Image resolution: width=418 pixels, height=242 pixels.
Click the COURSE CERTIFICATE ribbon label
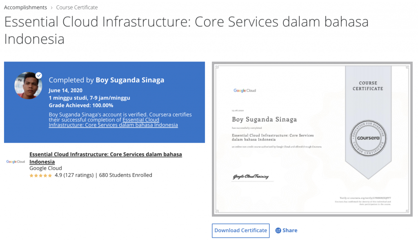(368, 86)
